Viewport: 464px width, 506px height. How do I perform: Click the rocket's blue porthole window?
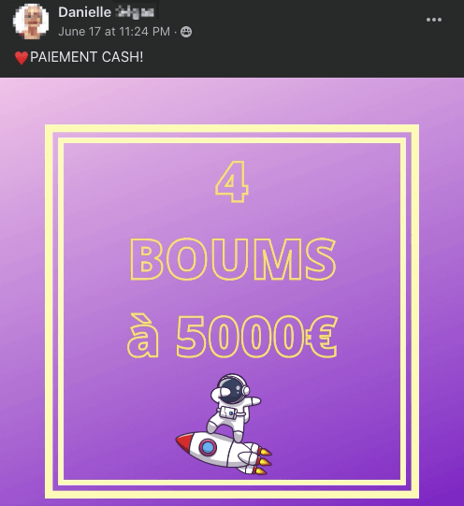(208, 447)
